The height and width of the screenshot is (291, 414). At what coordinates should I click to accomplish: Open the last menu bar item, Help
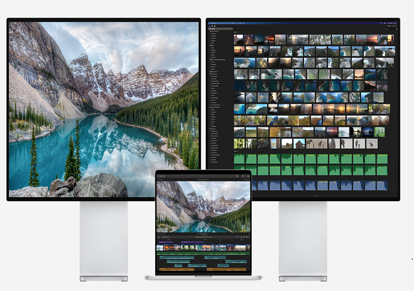click(x=243, y=23)
